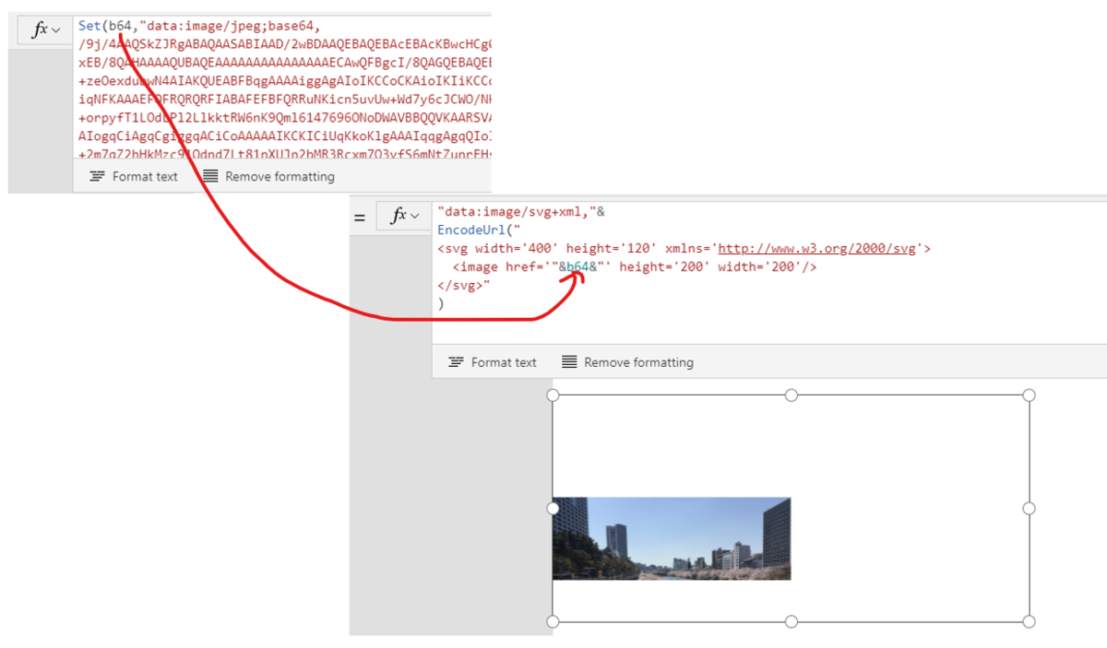Click the top-center resize handle of image control
The height and width of the screenshot is (648, 1107).
click(x=791, y=395)
